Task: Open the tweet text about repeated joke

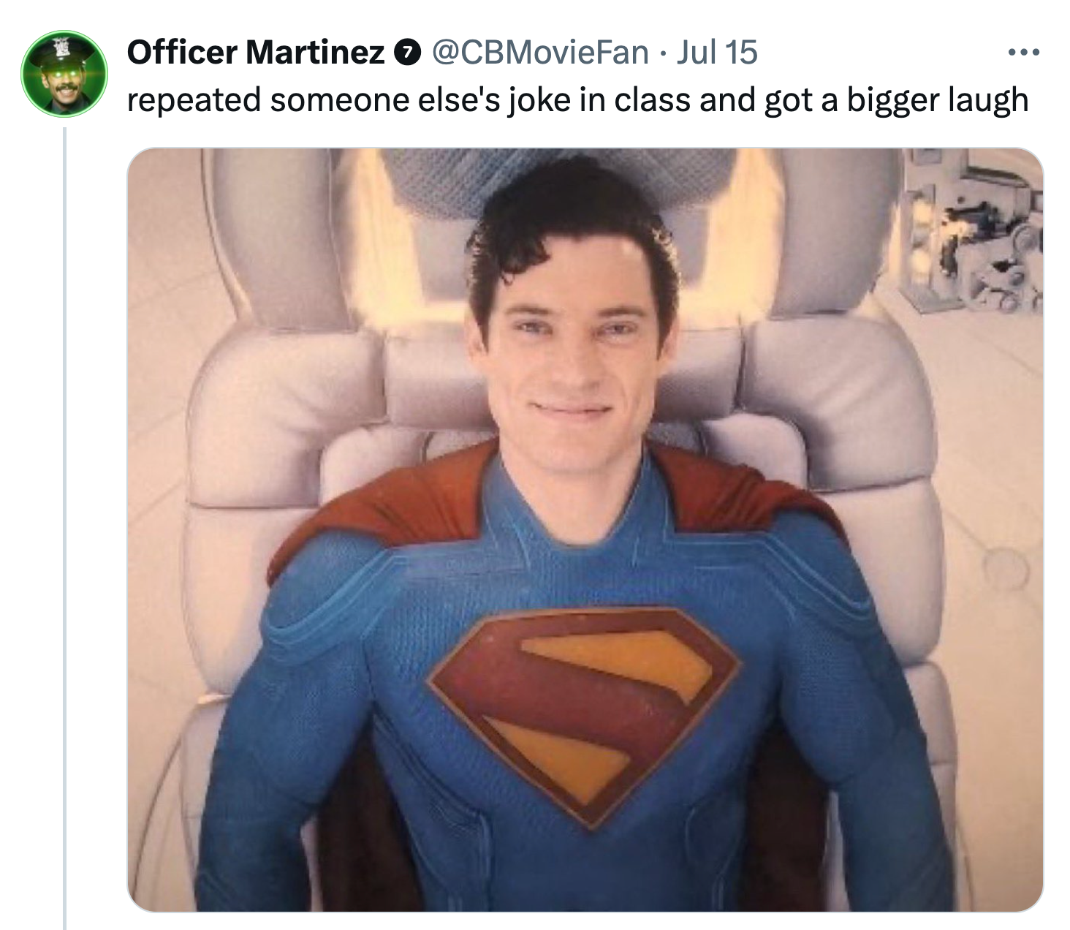Action: pos(577,99)
